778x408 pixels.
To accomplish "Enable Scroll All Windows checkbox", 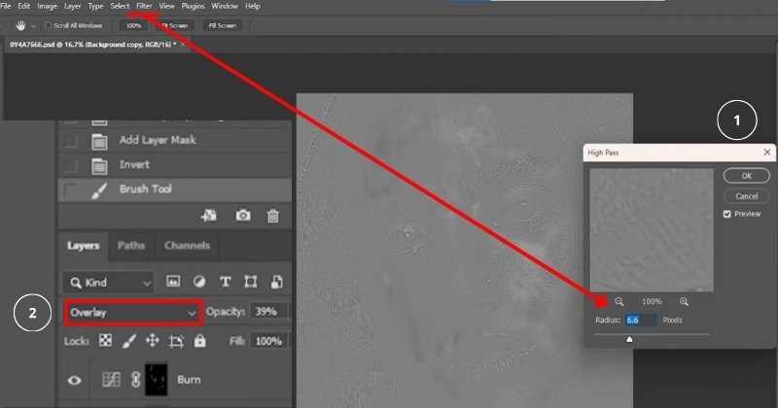I will click(x=48, y=25).
